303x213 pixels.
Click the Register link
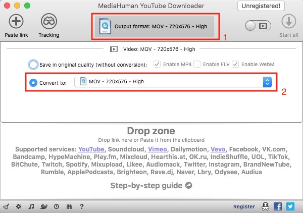tap(244, 206)
